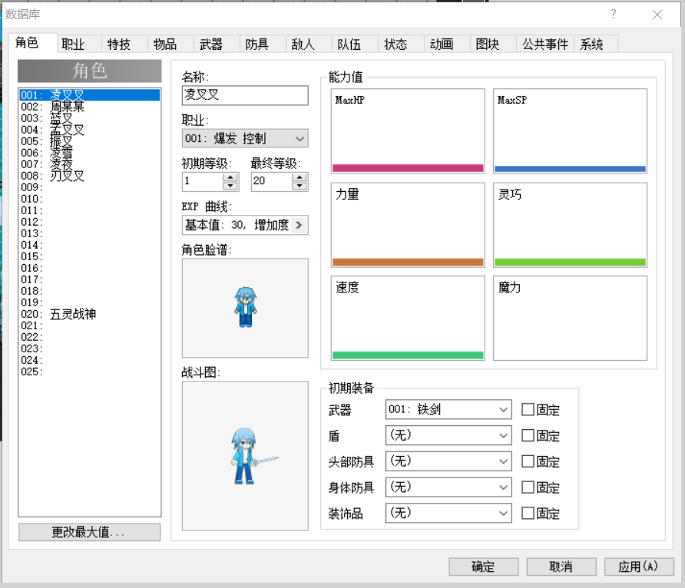Select empty character slot 015

click(x=90, y=256)
